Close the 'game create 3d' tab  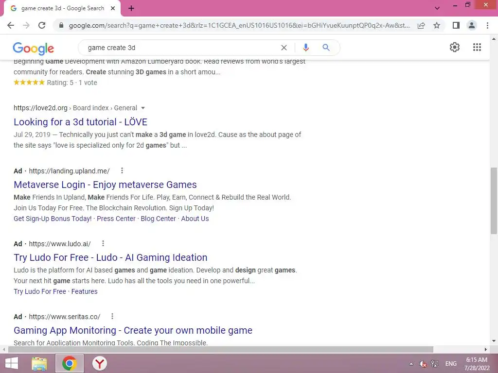pyautogui.click(x=113, y=8)
